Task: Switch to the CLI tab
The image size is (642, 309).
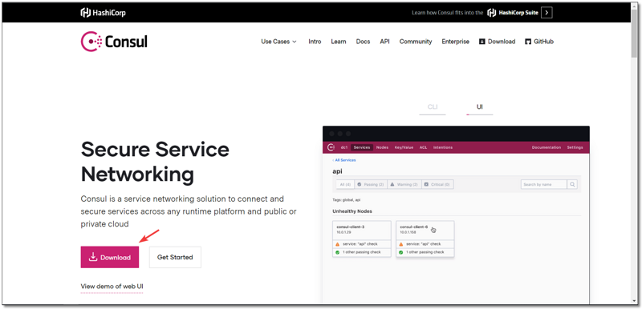Action: 433,107
